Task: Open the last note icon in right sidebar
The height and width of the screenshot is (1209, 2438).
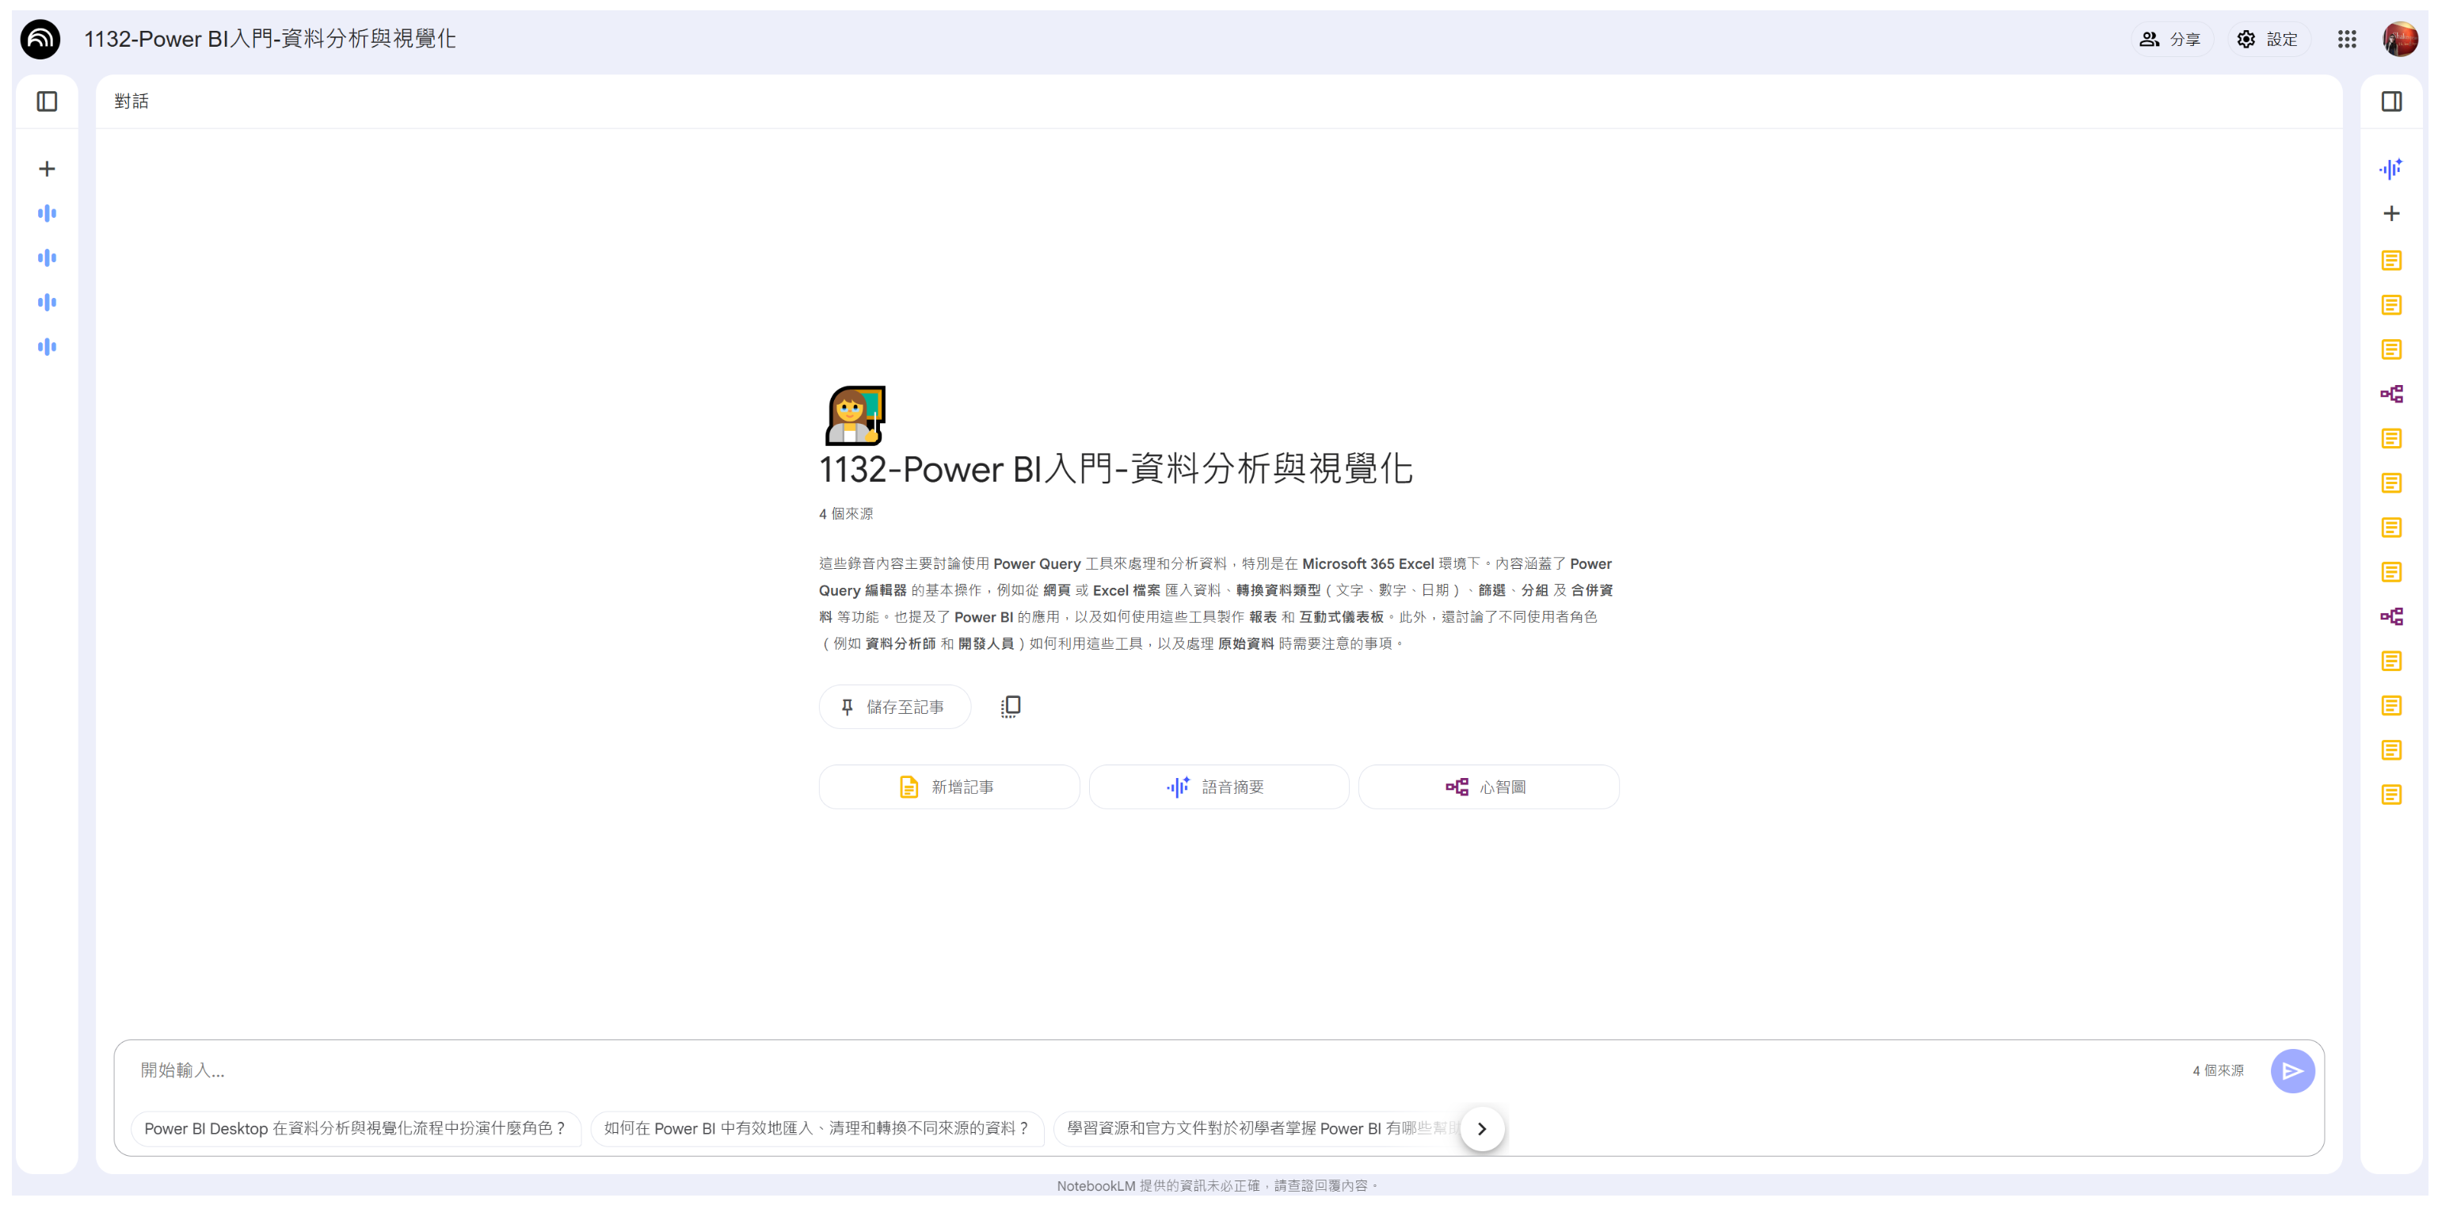Action: (x=2391, y=795)
